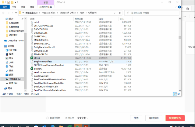Switch to the 查看 ribbon tab
Viewport: 195px width, 127px height.
[x=32, y=7]
